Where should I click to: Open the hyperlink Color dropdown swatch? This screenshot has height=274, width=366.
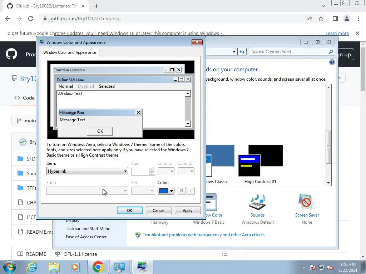(x=166, y=191)
